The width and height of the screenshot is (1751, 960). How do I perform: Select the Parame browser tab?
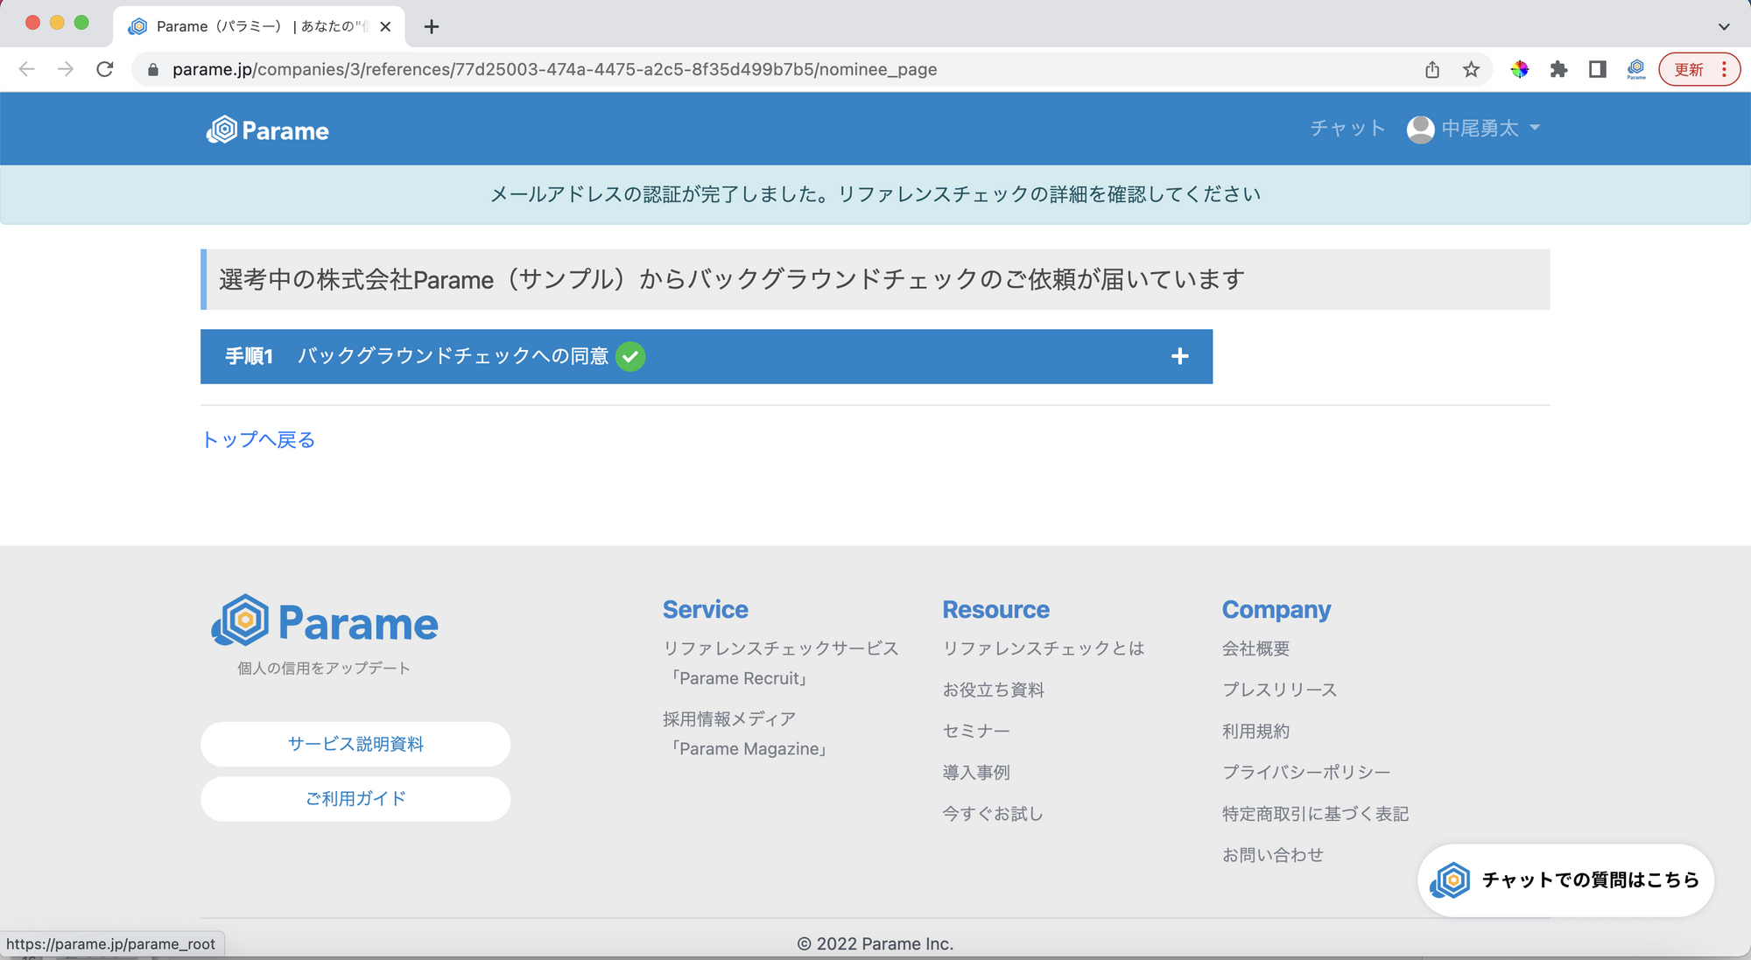coord(259,26)
